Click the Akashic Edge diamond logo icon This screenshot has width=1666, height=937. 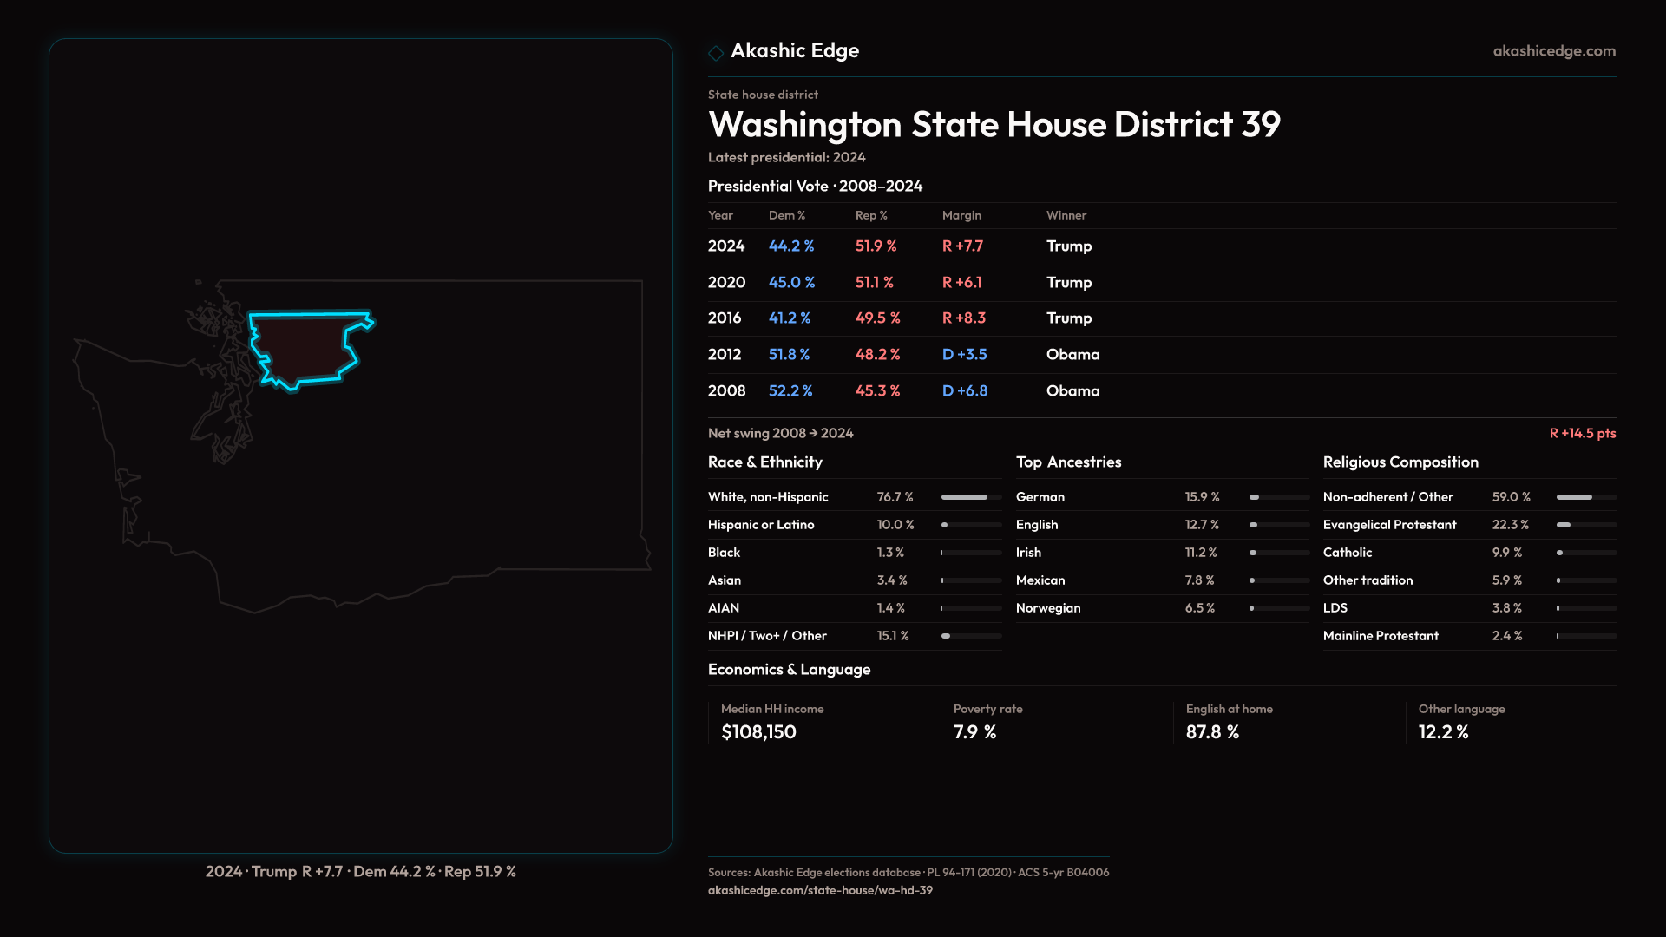[716, 53]
